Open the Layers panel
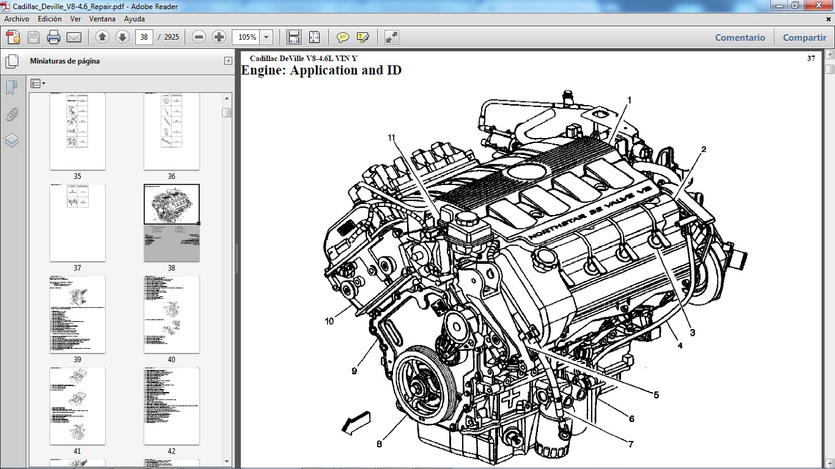This screenshot has width=835, height=469. (11, 140)
